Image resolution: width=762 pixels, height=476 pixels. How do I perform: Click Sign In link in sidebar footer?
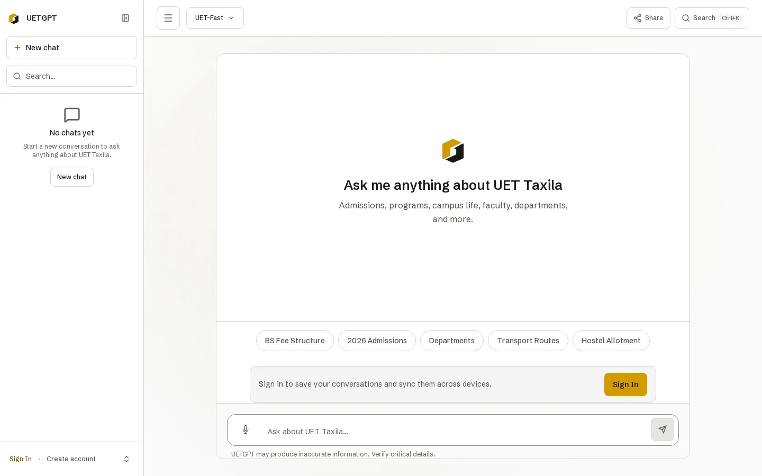click(x=21, y=459)
